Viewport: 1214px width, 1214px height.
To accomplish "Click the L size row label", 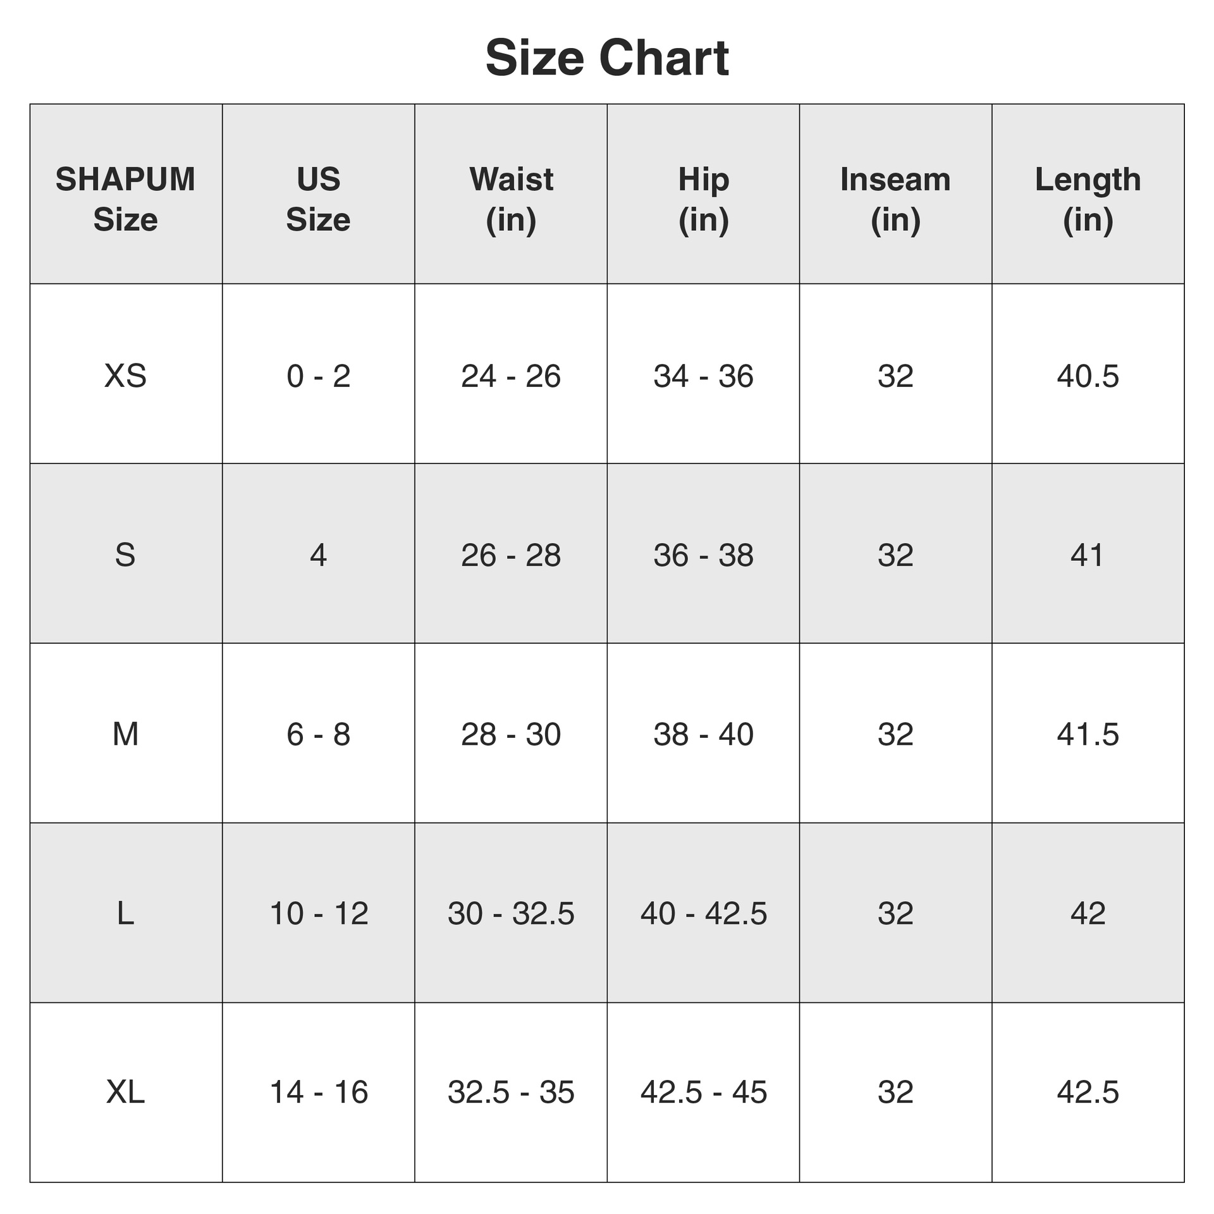I will tap(126, 912).
